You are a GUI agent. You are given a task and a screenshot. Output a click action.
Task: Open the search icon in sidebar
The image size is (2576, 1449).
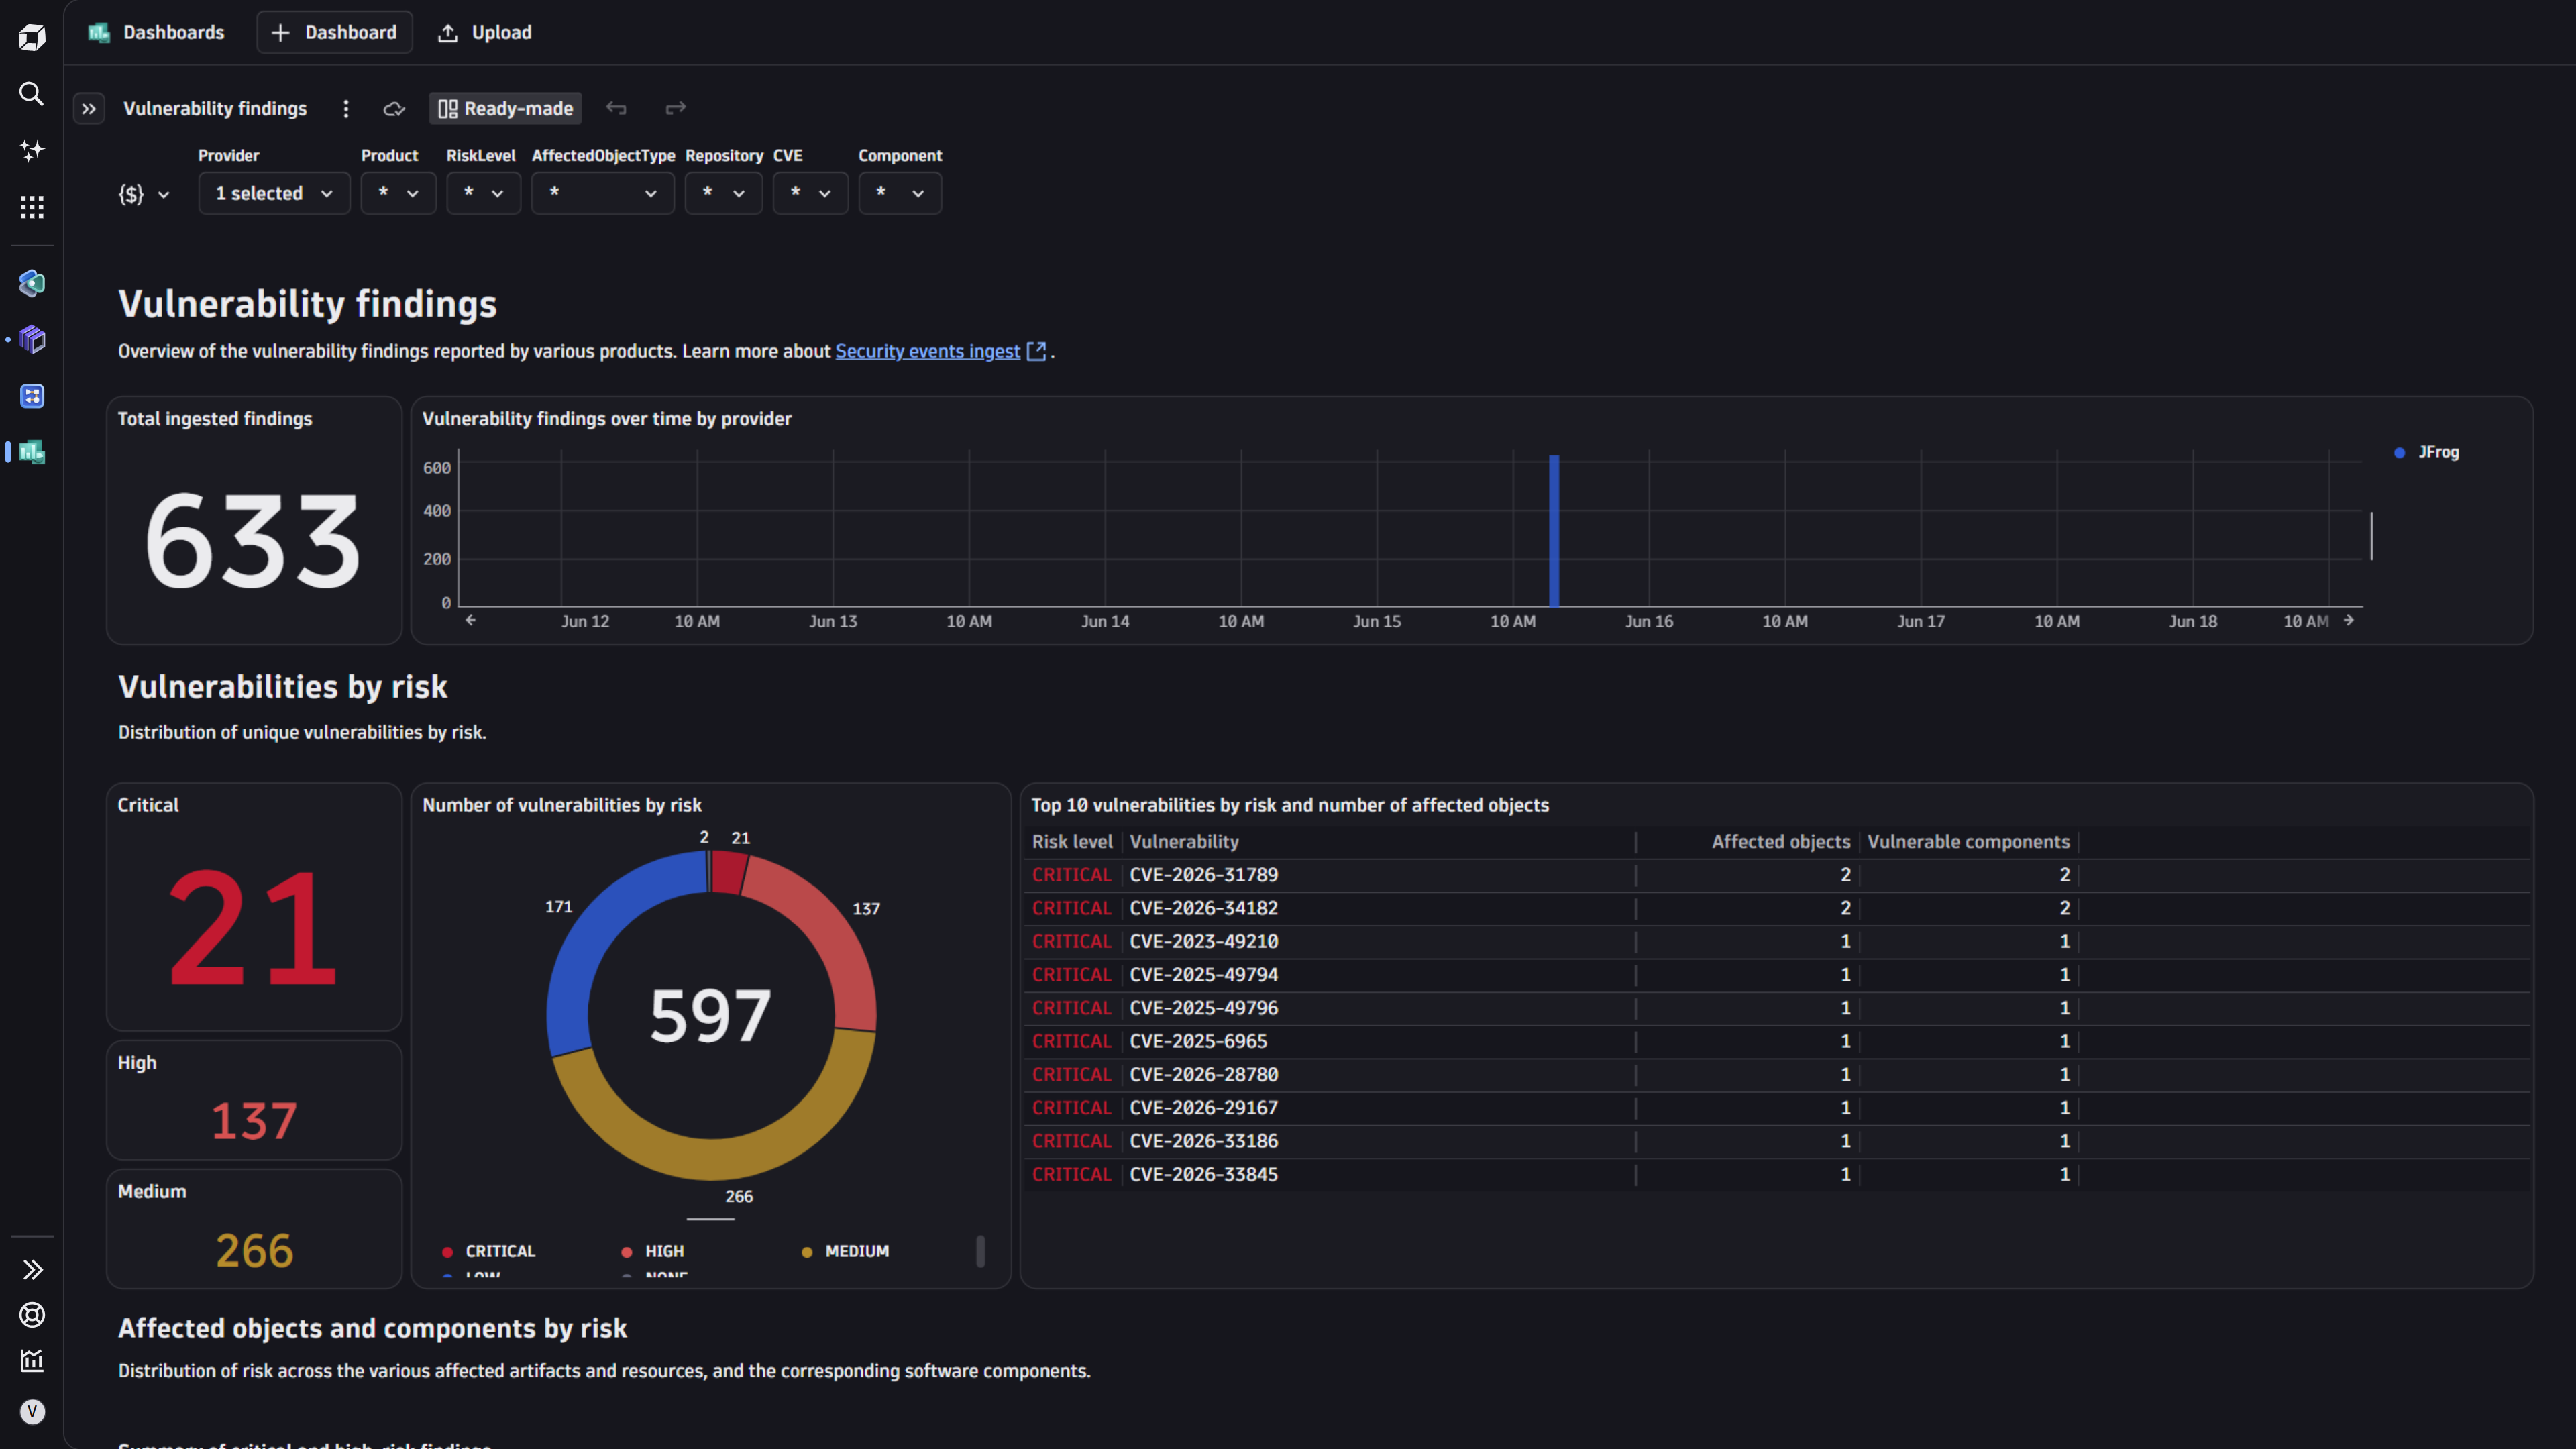(x=32, y=94)
